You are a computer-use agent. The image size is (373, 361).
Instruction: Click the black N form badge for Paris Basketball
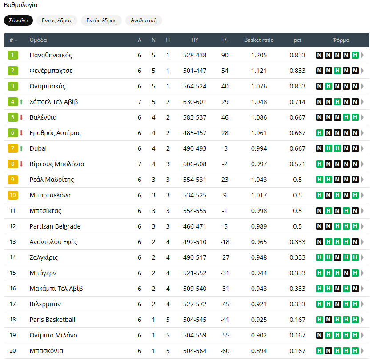tap(328, 320)
